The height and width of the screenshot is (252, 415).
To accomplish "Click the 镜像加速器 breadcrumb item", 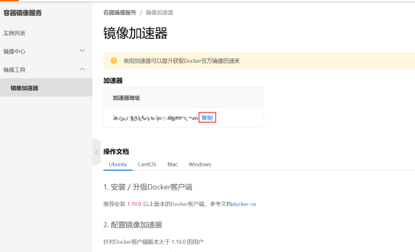I will click(x=159, y=12).
